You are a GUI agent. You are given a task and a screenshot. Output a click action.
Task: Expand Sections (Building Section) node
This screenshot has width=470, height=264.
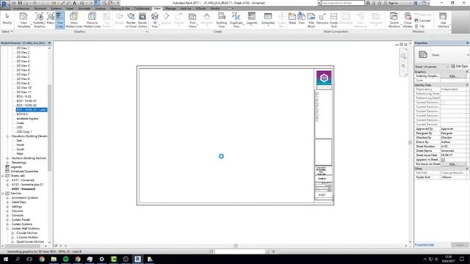point(7,158)
